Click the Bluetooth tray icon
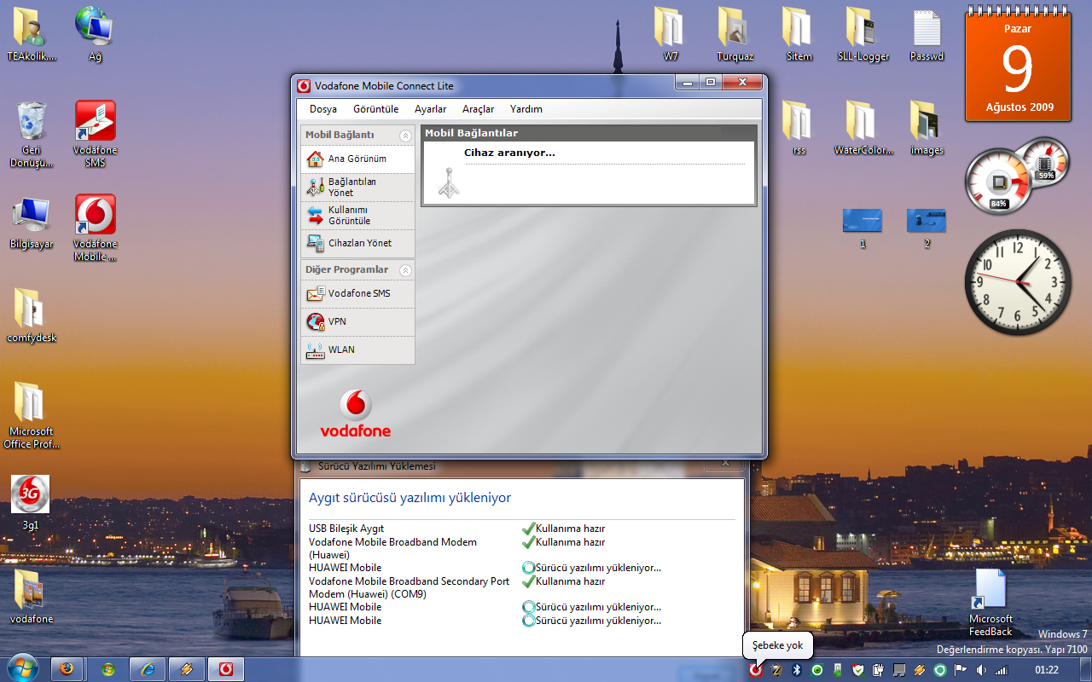The height and width of the screenshot is (682, 1092). (798, 670)
